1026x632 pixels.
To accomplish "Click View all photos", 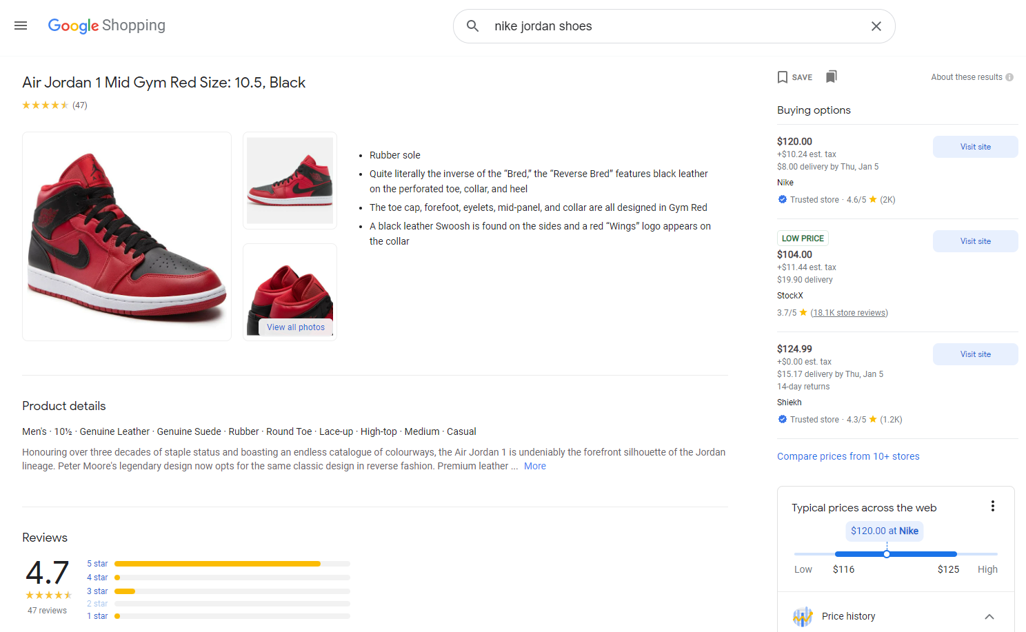I will (296, 327).
